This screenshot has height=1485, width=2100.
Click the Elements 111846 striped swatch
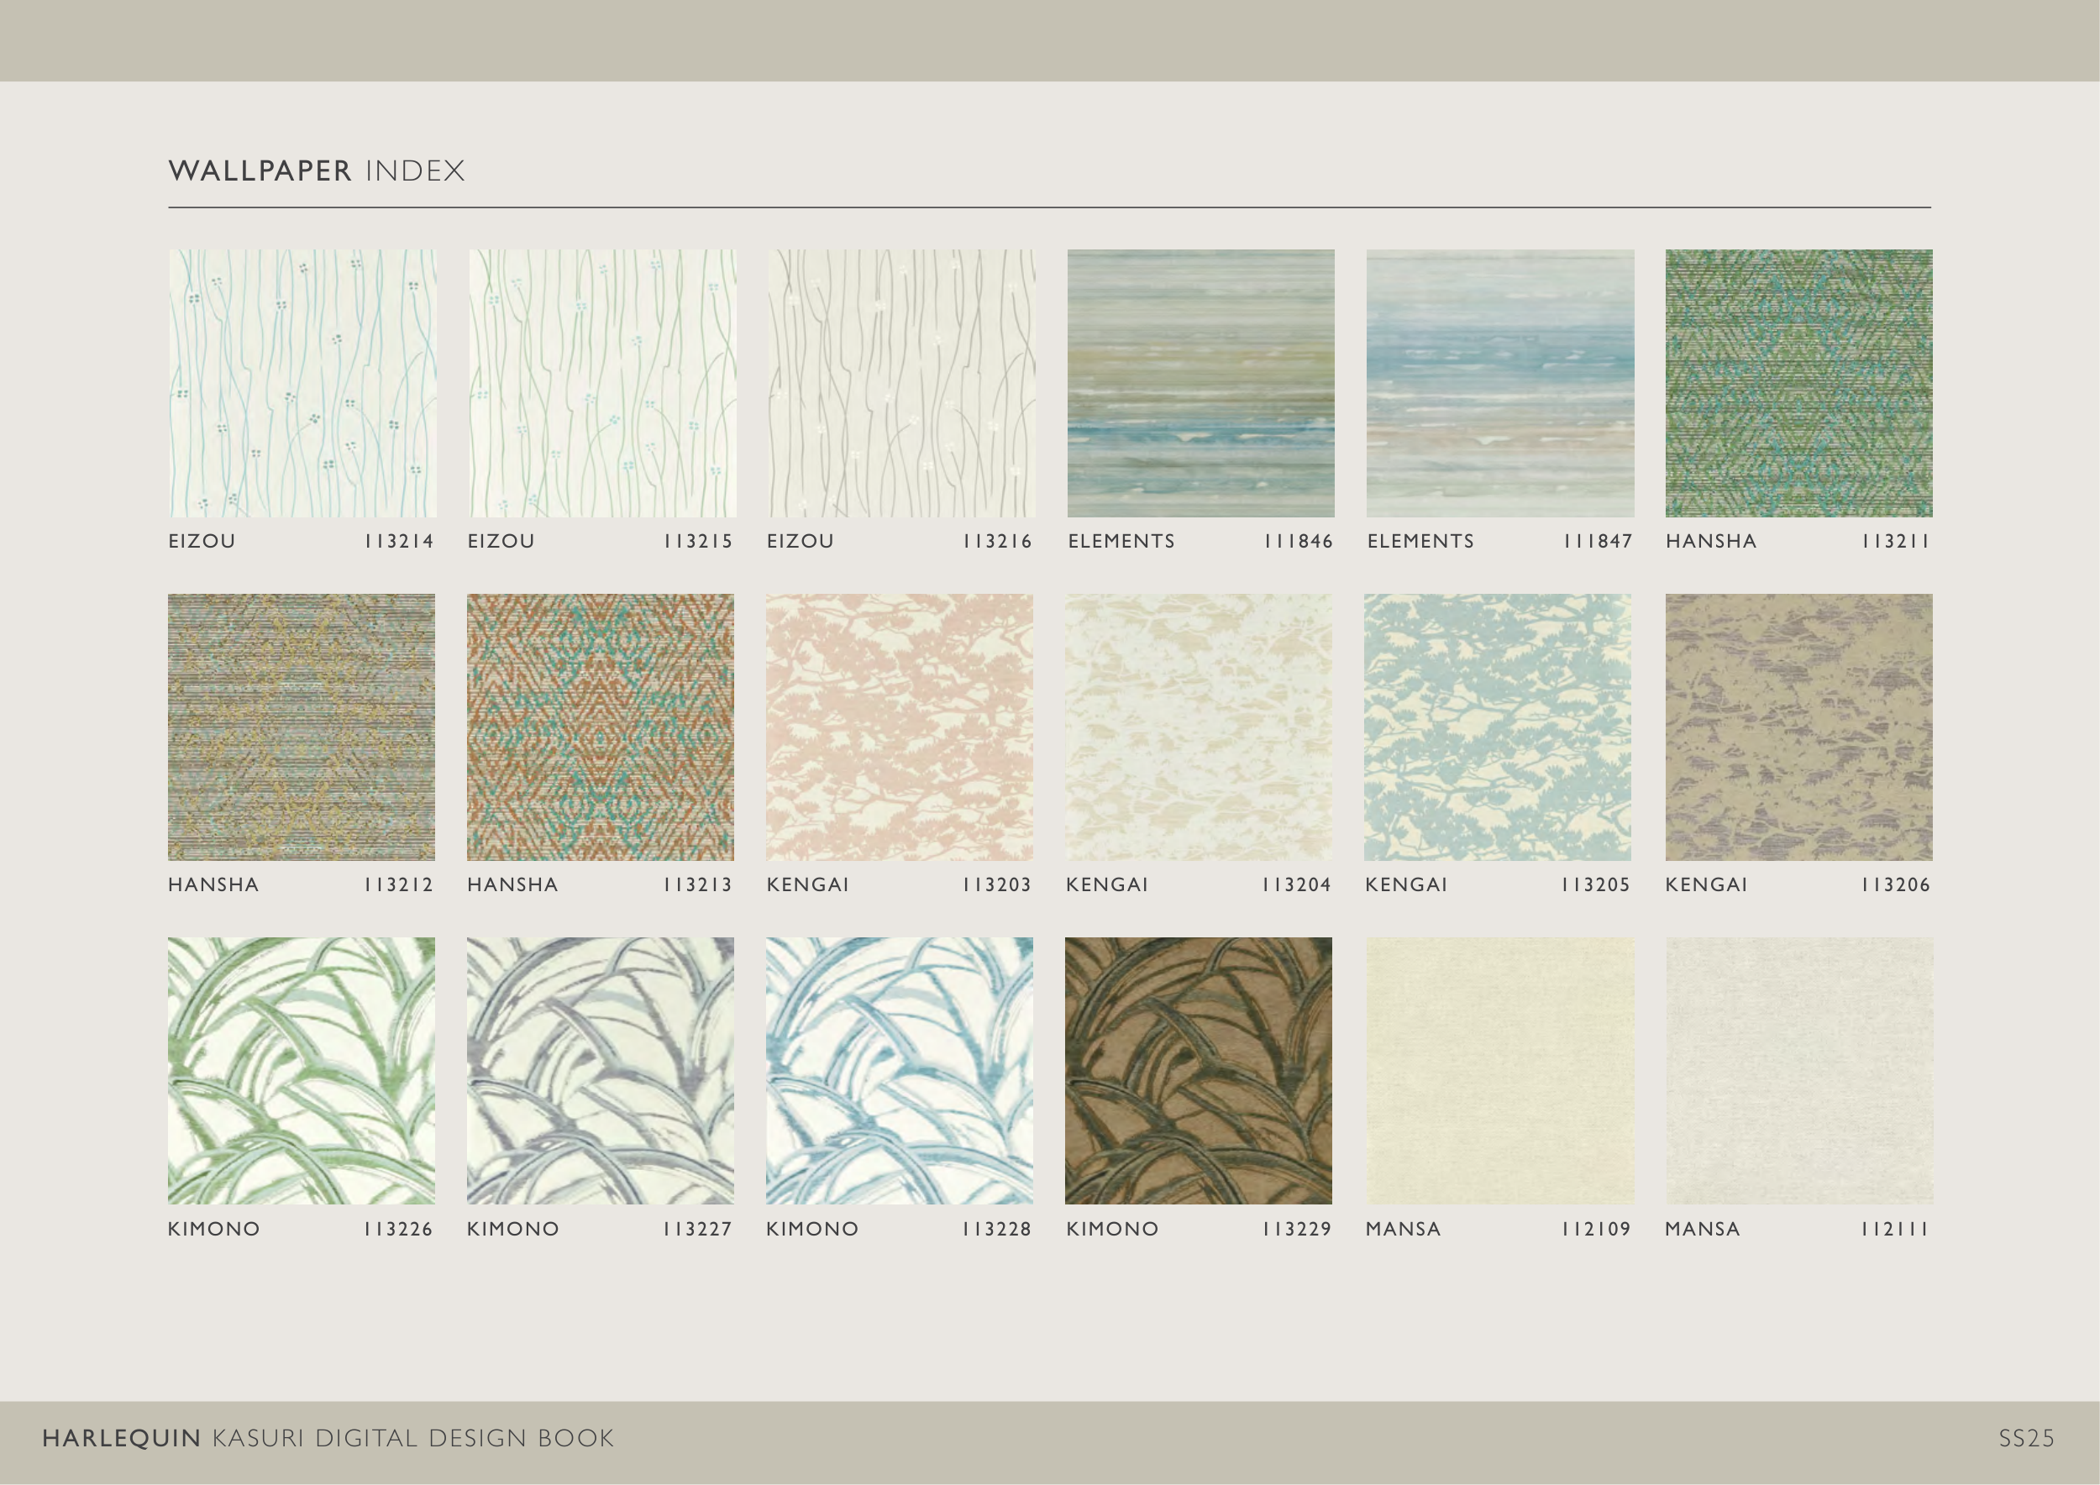point(1200,383)
